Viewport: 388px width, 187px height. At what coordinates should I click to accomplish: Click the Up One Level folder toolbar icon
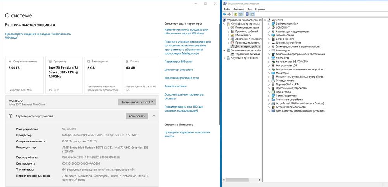[x=236, y=14]
